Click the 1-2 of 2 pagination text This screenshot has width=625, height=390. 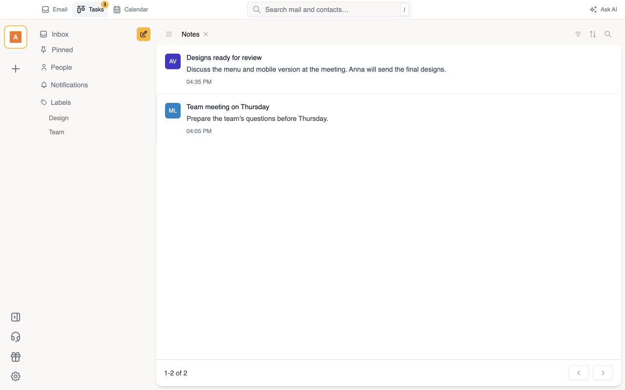coord(176,373)
